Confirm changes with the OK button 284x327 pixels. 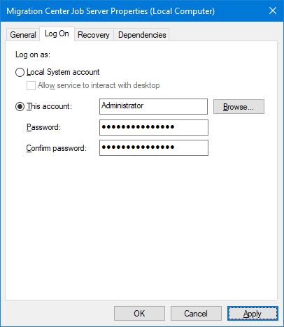click(139, 314)
